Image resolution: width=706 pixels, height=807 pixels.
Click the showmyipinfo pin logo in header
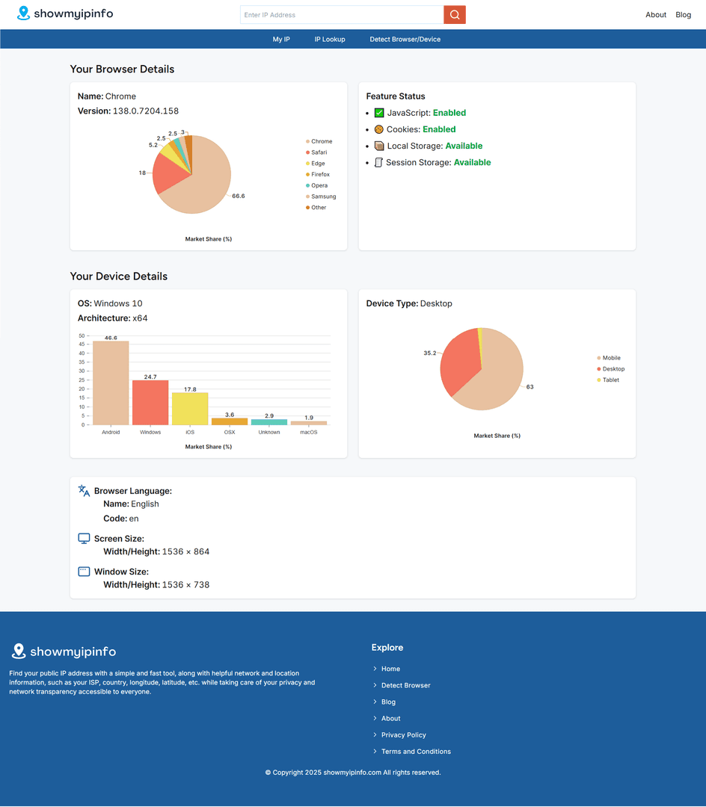pos(22,13)
